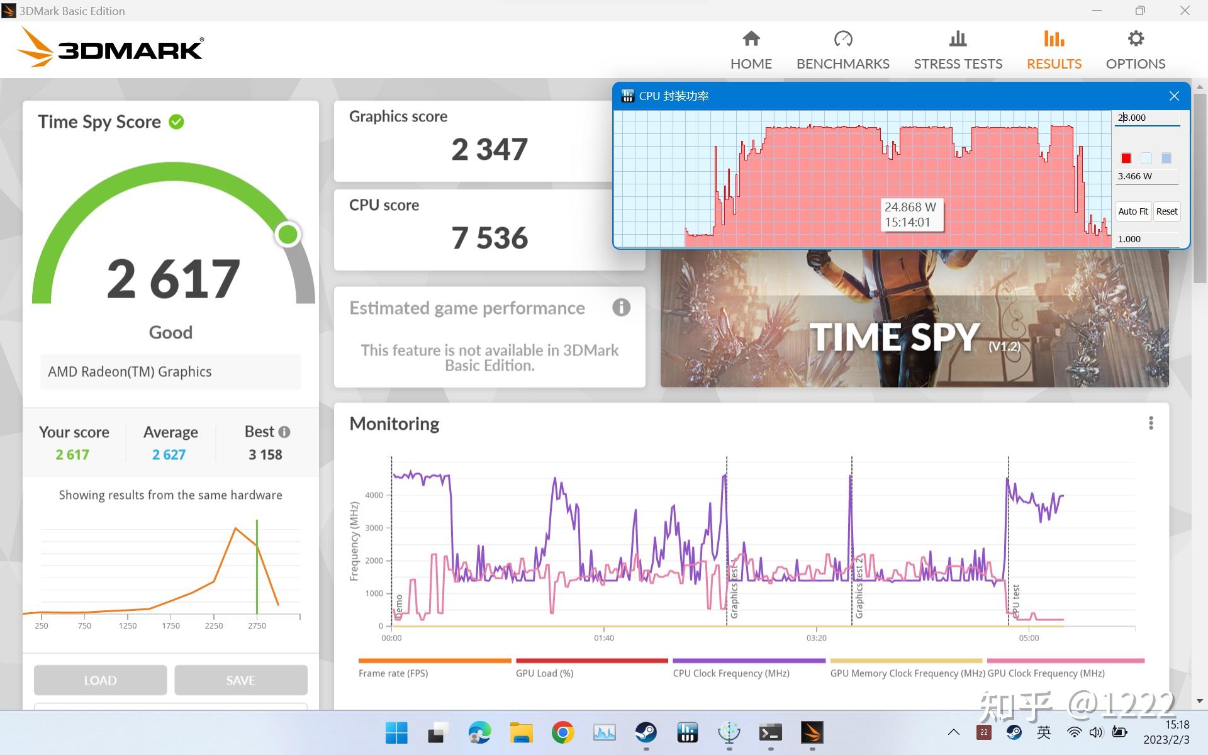1208x755 pixels.
Task: Open Windows Start menu
Action: (396, 732)
